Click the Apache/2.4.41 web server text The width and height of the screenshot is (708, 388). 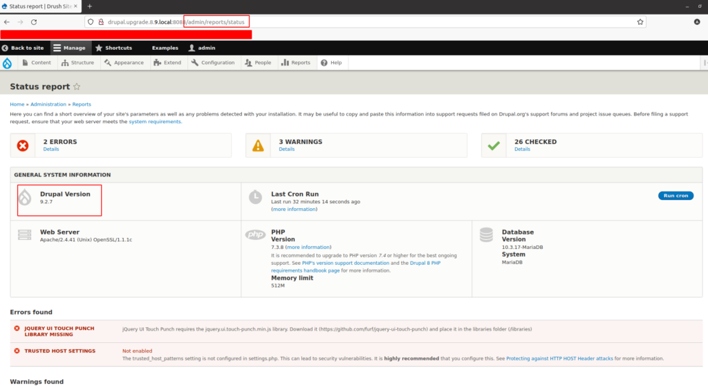86,240
